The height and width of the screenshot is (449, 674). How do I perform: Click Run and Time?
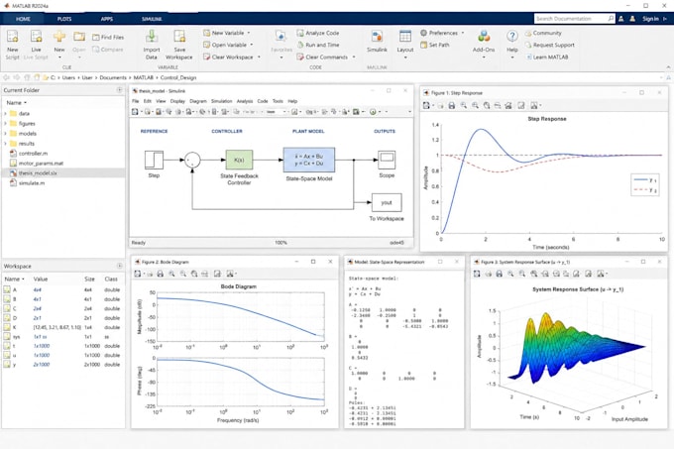point(317,45)
